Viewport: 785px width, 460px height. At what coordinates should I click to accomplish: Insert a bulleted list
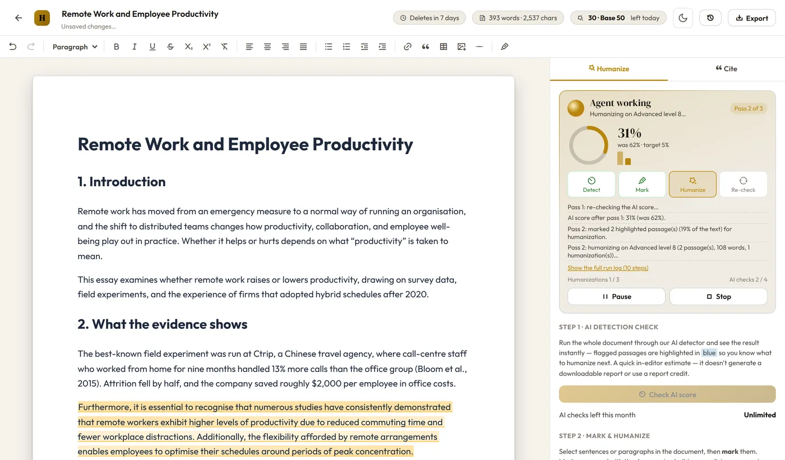coord(329,47)
